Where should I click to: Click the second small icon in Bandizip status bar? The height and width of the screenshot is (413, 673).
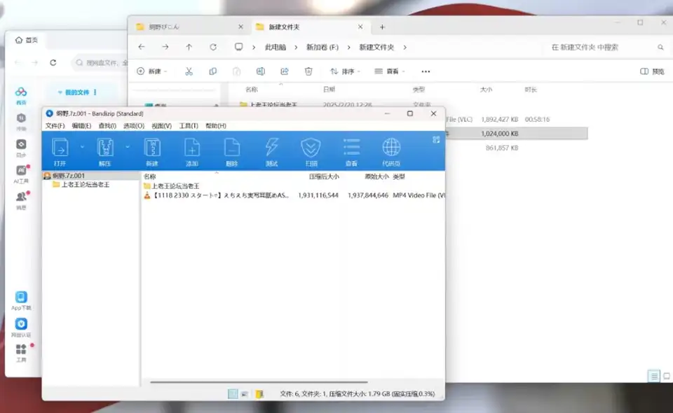(x=245, y=393)
